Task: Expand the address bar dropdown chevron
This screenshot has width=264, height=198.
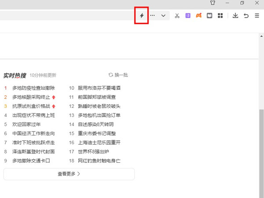Action: (163, 15)
